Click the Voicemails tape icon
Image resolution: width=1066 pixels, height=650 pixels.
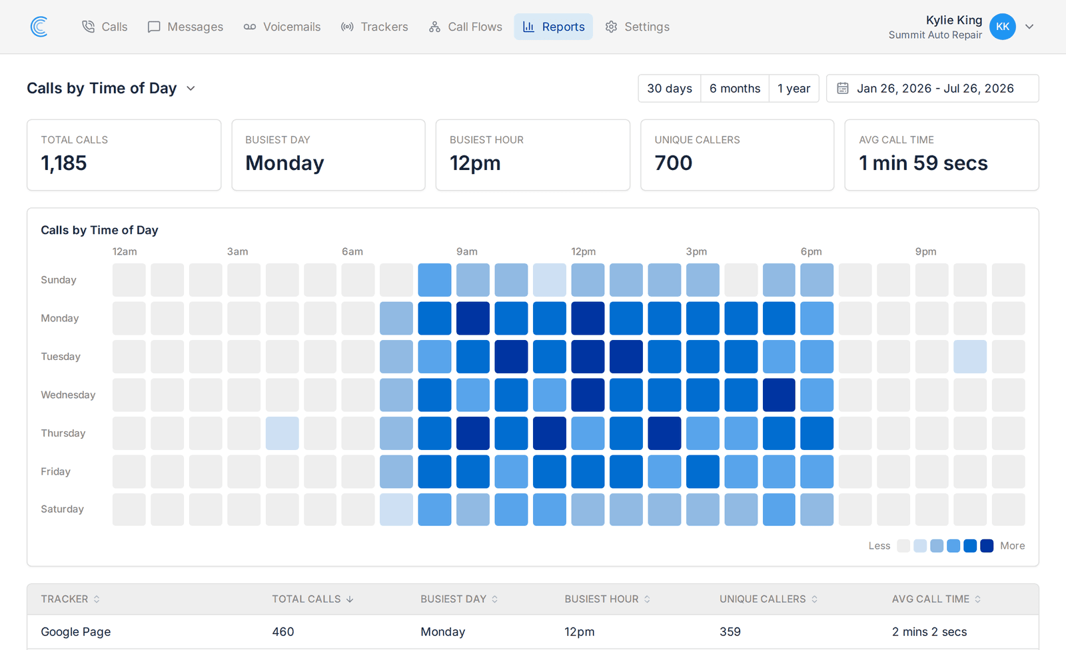(250, 27)
